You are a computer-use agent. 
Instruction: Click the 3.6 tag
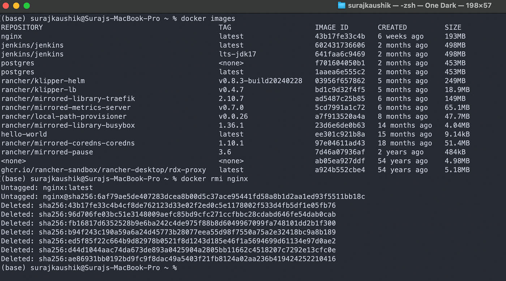(x=225, y=152)
